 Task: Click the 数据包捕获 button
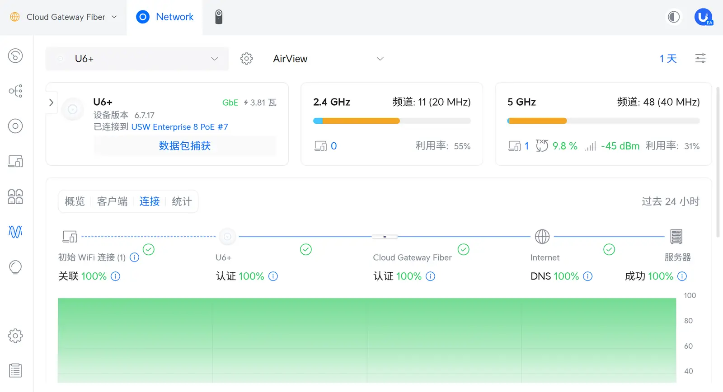click(185, 146)
